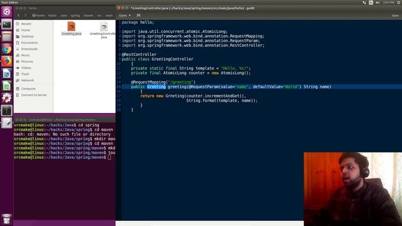Launch Firefox from the dock
Viewport: 402px width, 226px height.
point(7,62)
